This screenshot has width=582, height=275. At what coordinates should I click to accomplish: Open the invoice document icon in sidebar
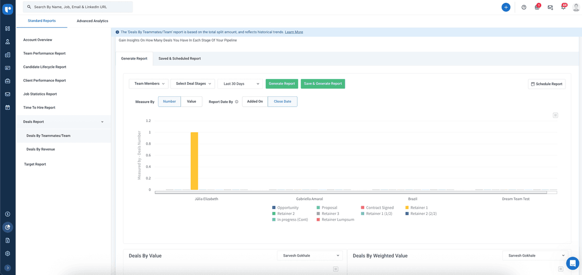8,240
